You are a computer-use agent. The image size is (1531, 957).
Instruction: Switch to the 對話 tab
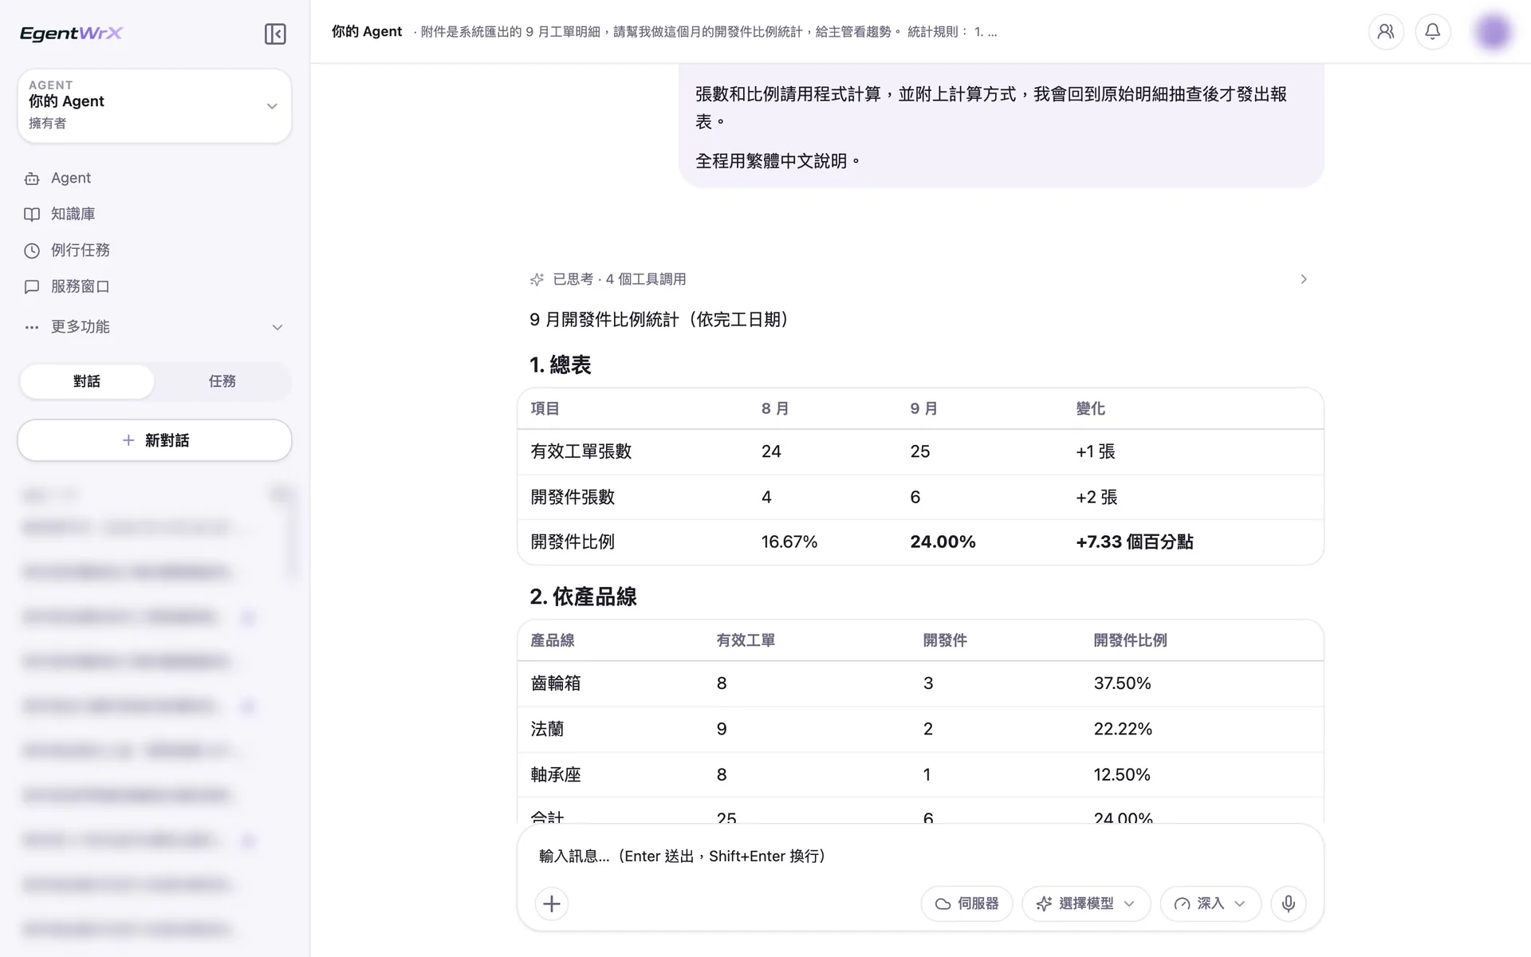click(87, 381)
